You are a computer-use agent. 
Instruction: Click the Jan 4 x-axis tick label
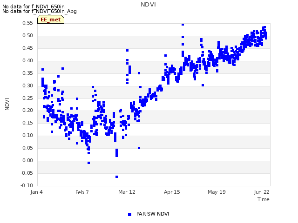36,192
